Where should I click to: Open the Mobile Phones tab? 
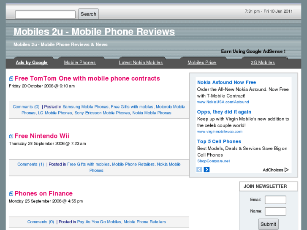coord(80,62)
